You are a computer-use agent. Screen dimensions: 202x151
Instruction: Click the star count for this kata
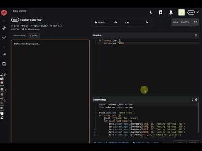click(15, 26)
